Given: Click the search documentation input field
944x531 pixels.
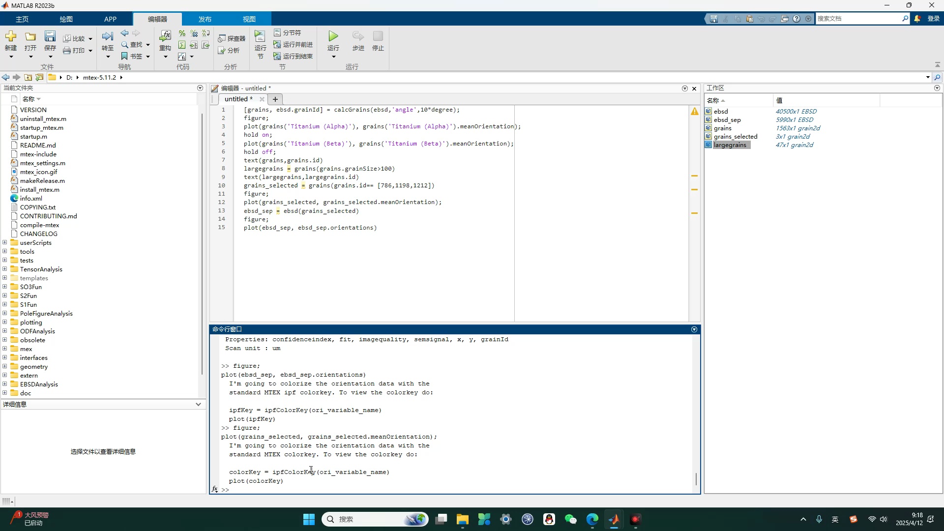Looking at the screenshot, I should [858, 19].
